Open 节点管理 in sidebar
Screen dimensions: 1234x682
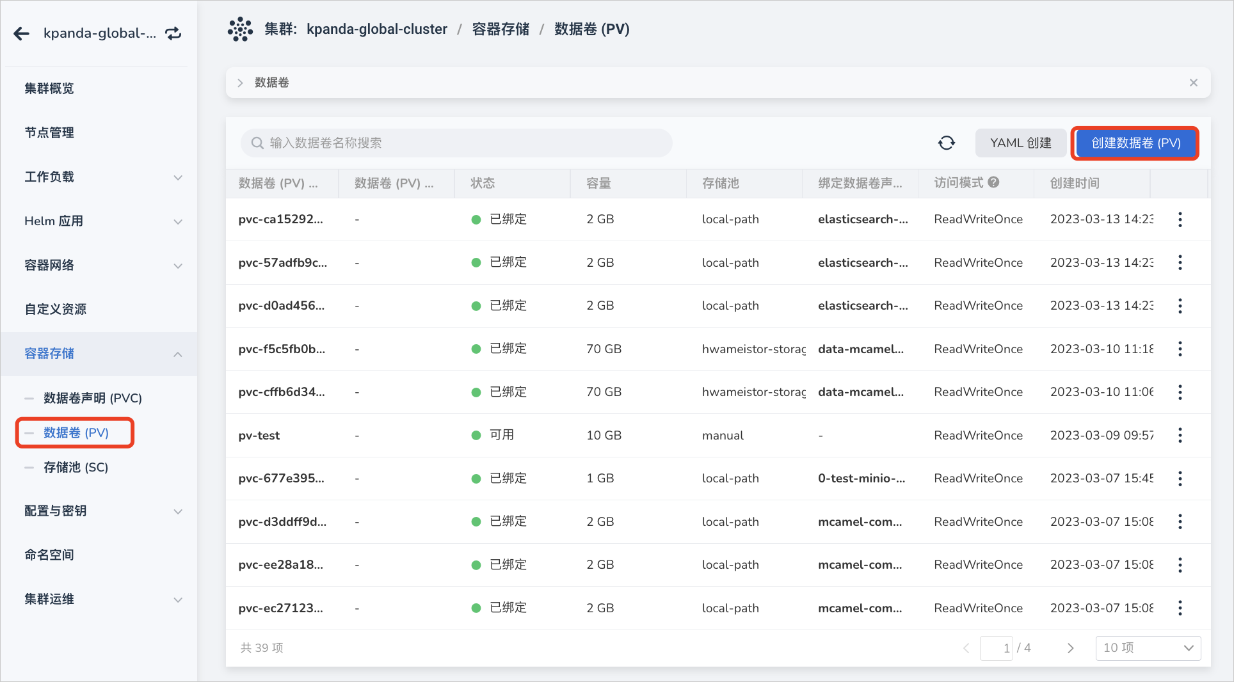coord(49,132)
